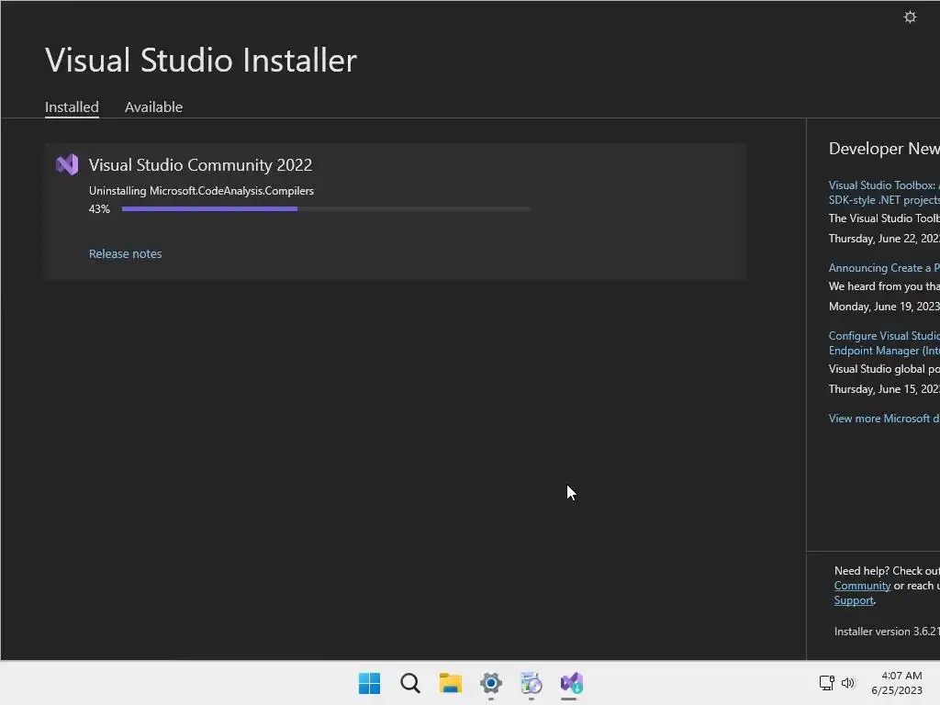Screen dimensions: 940x705
Task: Open the Announcing Create a P… news link
Action: (884, 268)
